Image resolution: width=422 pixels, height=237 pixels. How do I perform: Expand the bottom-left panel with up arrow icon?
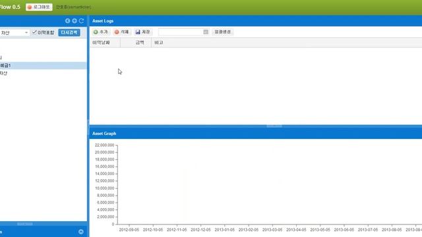pyautogui.click(x=81, y=232)
